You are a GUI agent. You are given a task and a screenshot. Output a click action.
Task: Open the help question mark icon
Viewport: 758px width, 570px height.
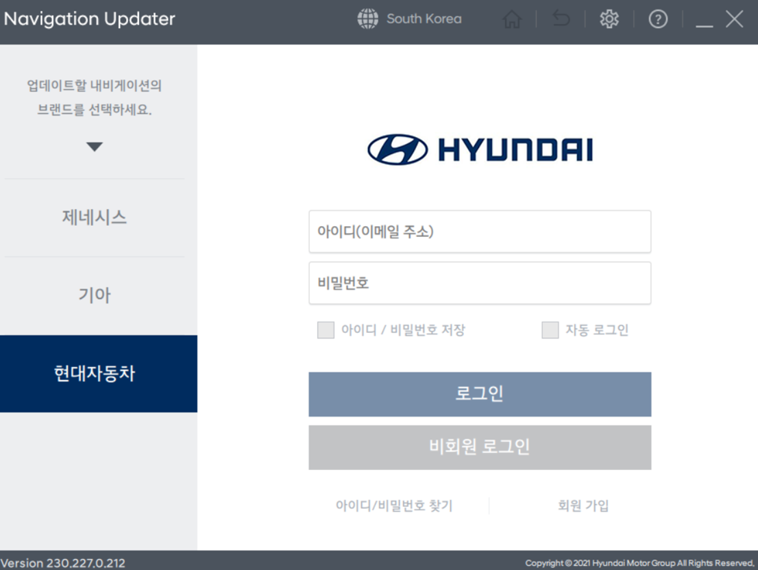[x=658, y=19]
